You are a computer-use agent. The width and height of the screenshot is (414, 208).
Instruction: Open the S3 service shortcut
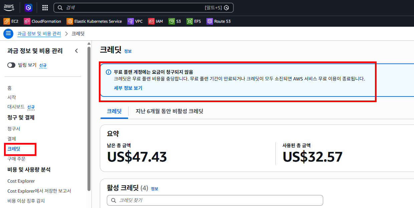(x=175, y=21)
